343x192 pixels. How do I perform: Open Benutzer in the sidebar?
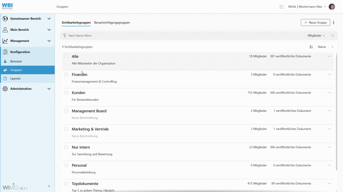click(x=27, y=61)
